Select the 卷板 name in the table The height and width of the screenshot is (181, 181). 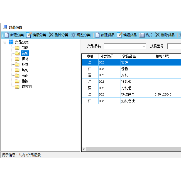[124, 69]
